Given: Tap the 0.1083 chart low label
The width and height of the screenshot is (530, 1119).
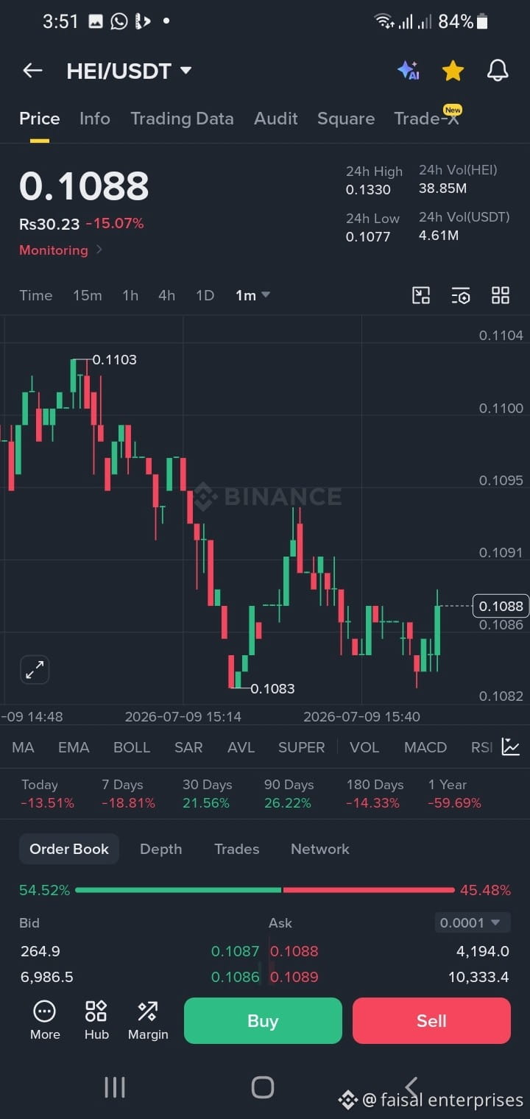Looking at the screenshot, I should 272,688.
